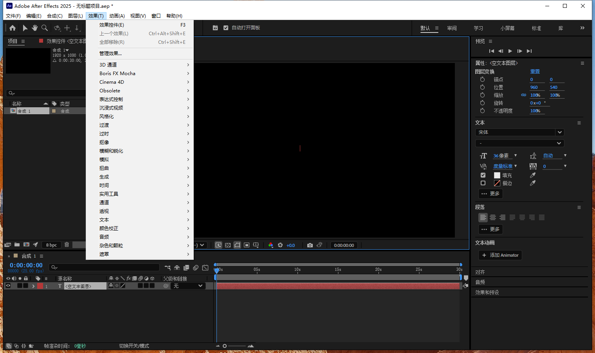595x353 pixels.
Task: Activate the Selection tool
Action: (x=25, y=28)
